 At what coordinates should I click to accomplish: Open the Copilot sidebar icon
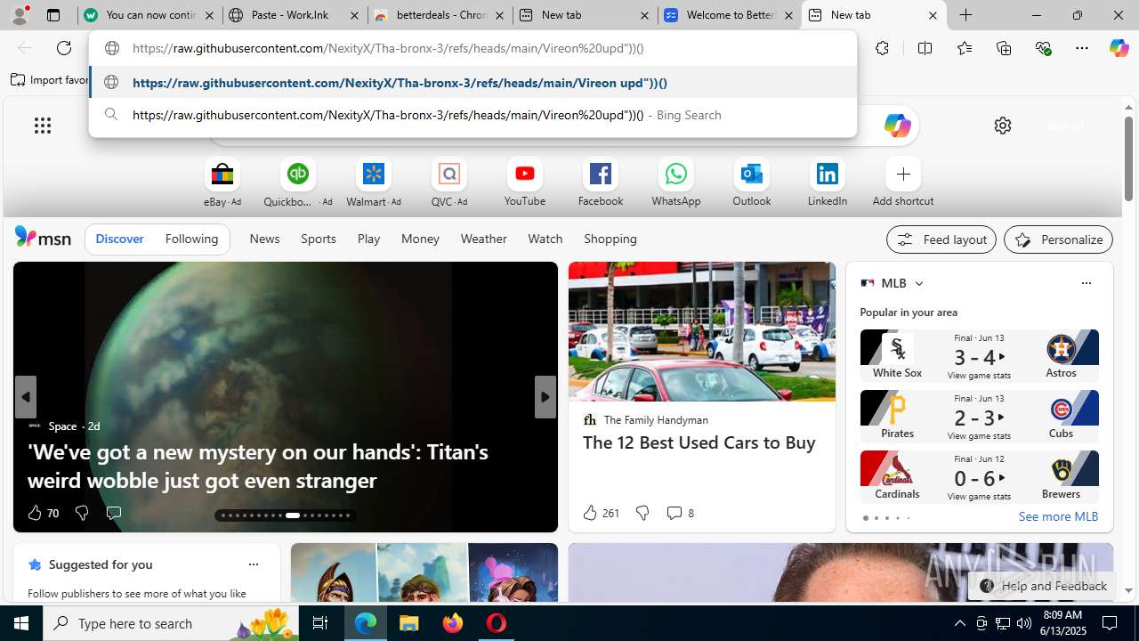pyautogui.click(x=1119, y=48)
